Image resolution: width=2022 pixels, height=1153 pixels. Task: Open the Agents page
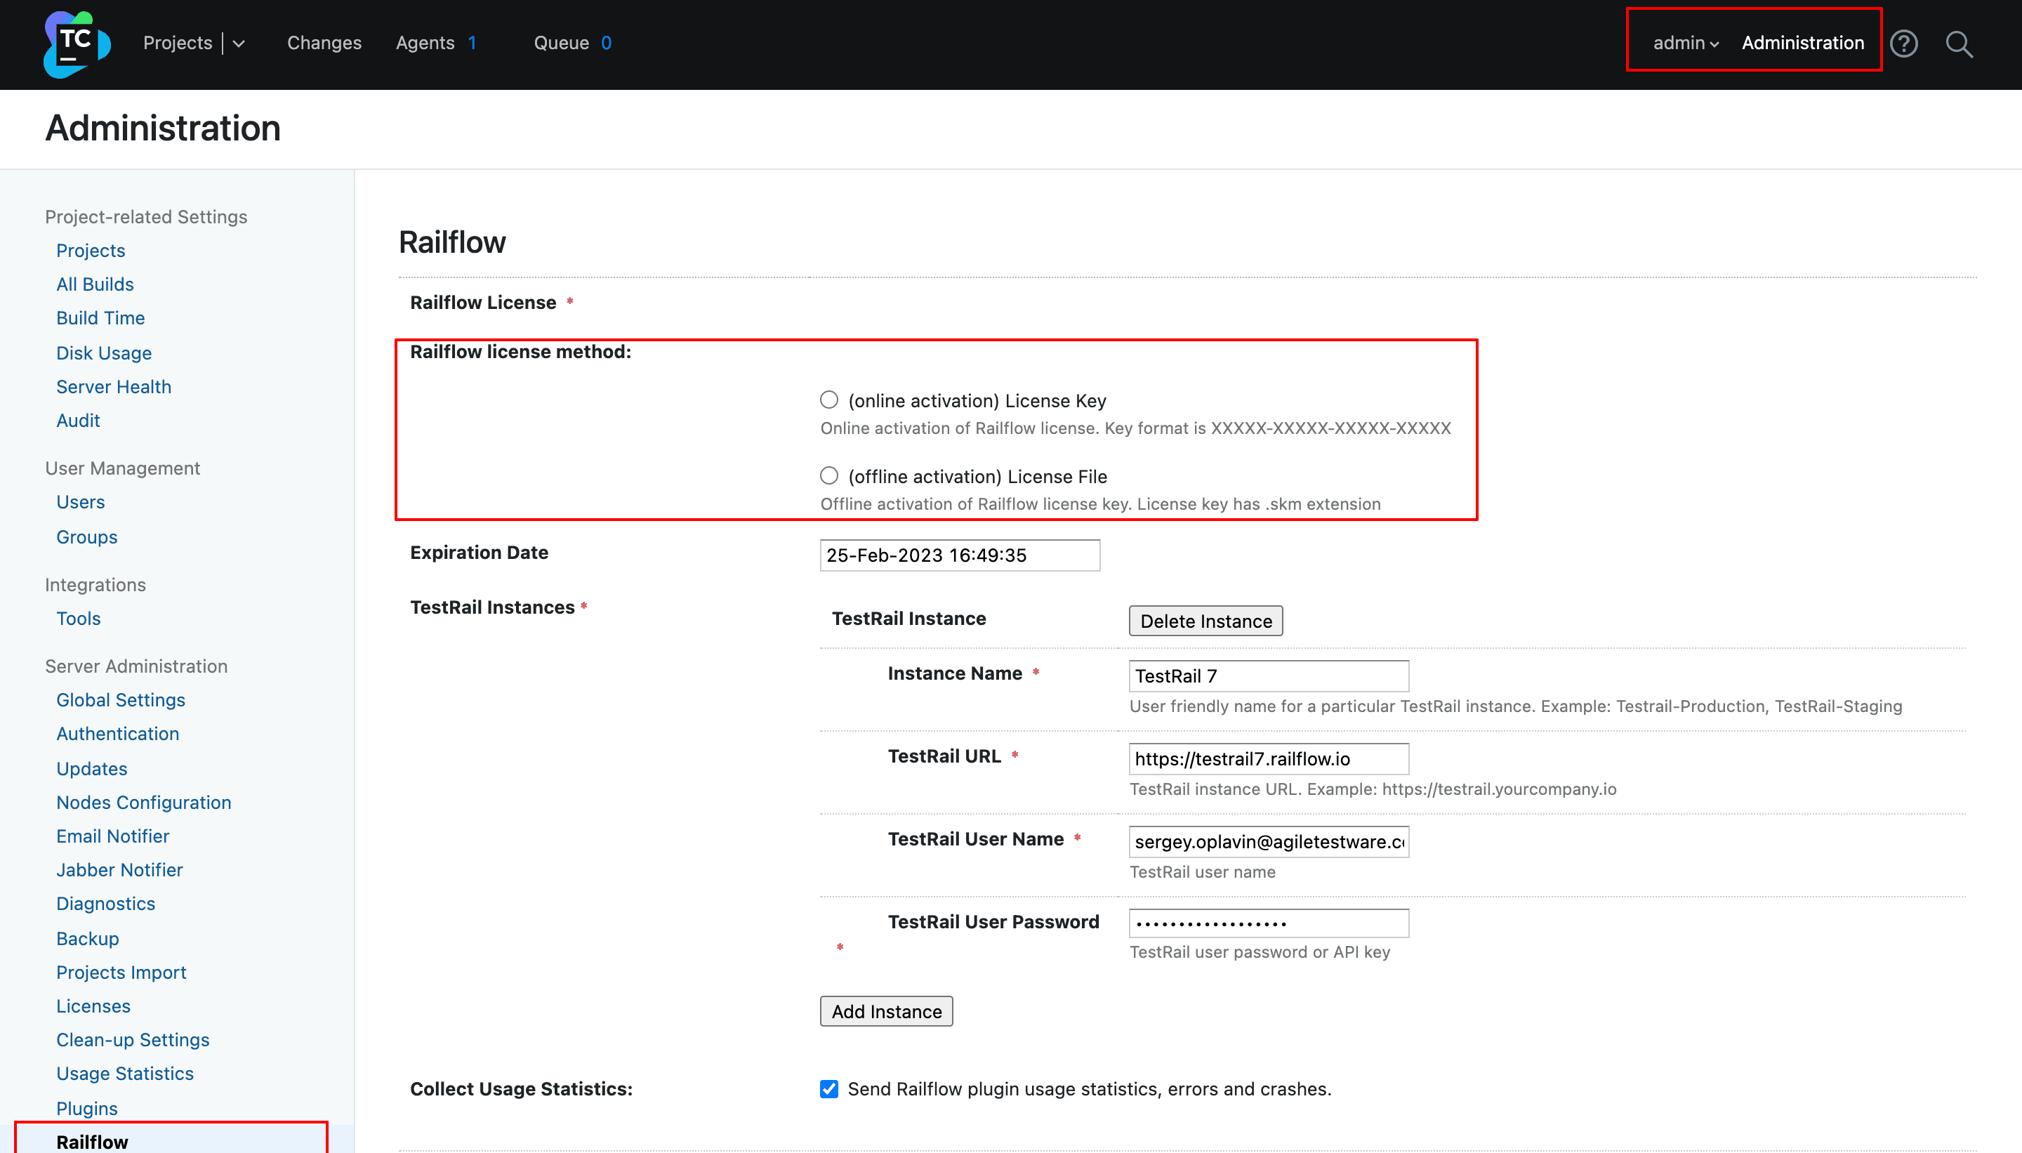click(x=425, y=43)
